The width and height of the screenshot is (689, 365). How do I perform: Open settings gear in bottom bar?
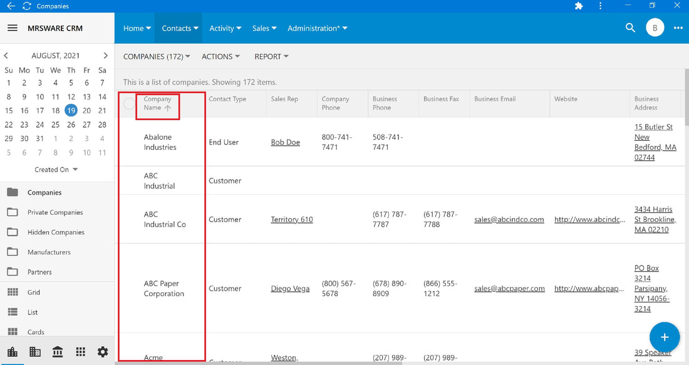point(103,351)
